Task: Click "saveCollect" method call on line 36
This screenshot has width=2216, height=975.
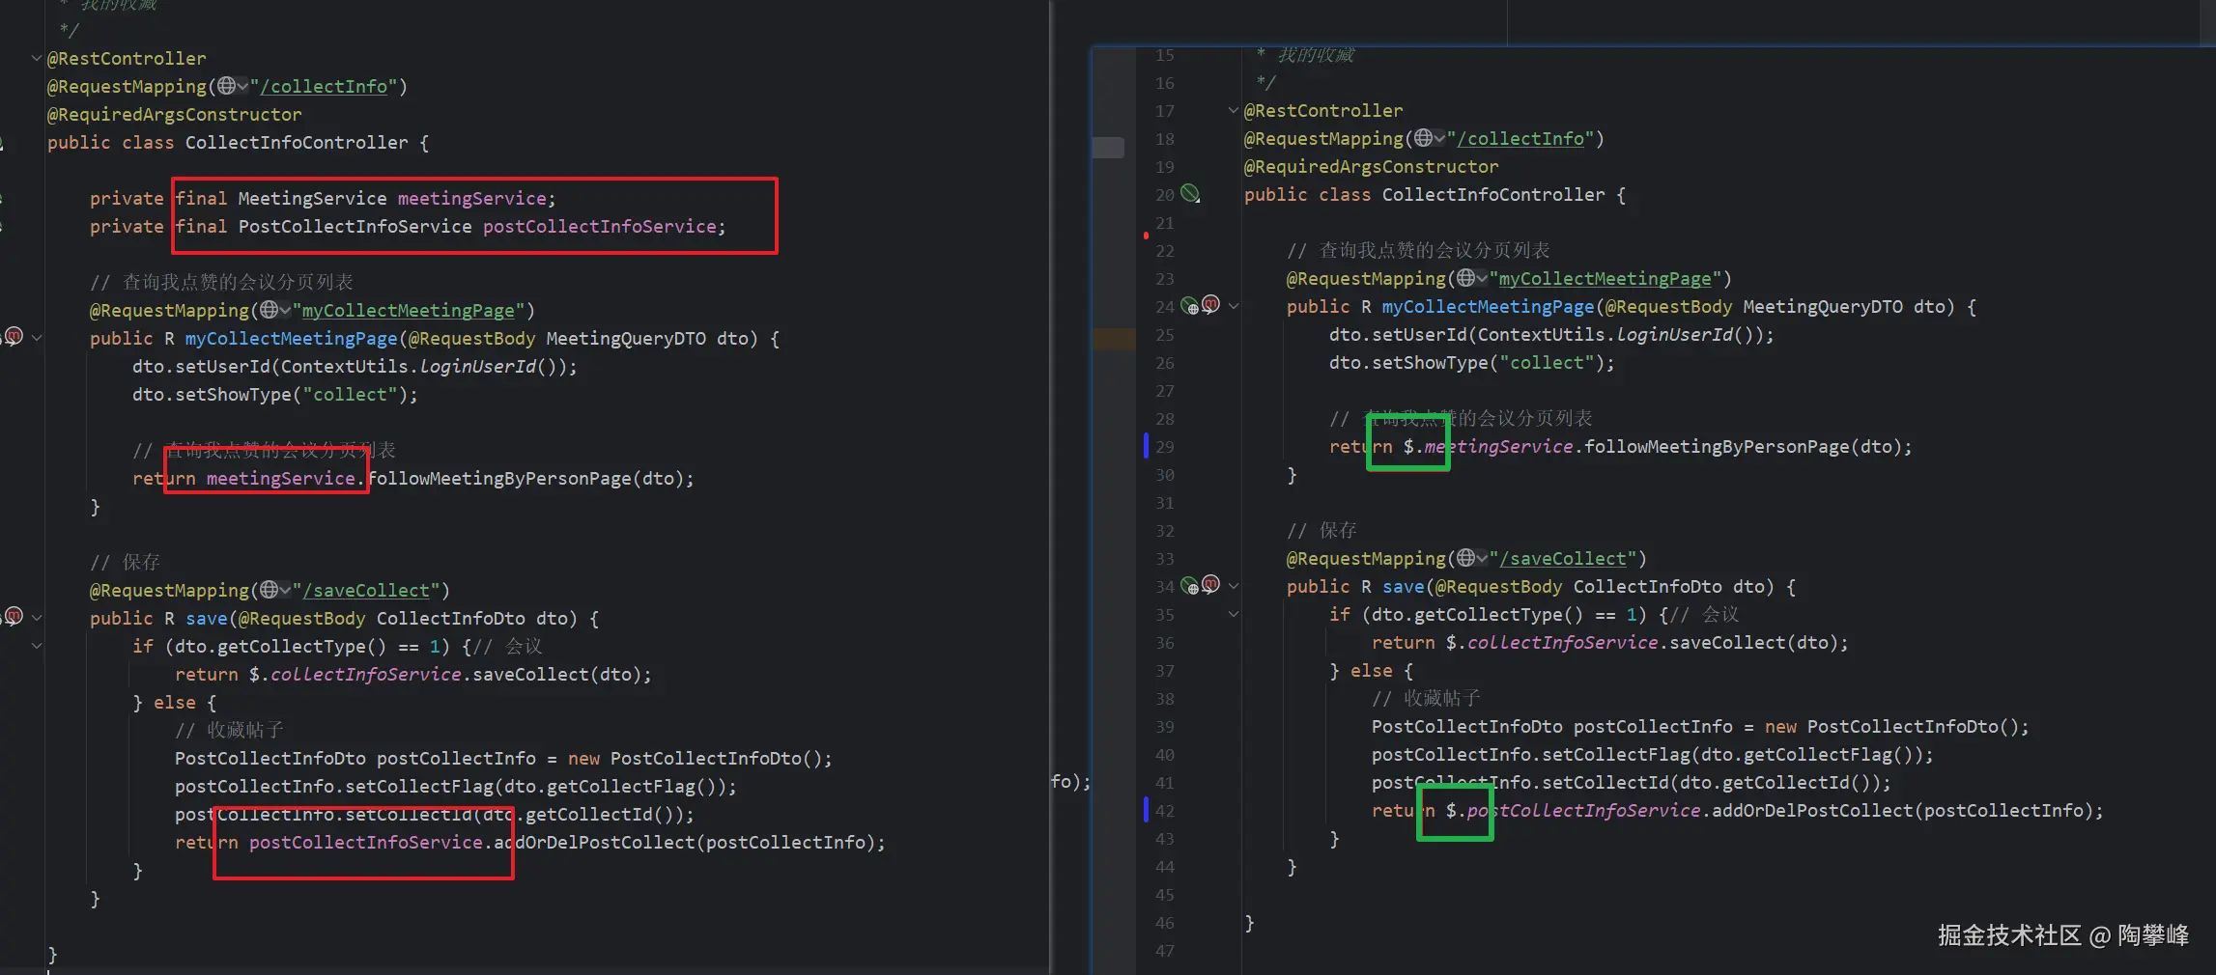Action: point(1727,643)
